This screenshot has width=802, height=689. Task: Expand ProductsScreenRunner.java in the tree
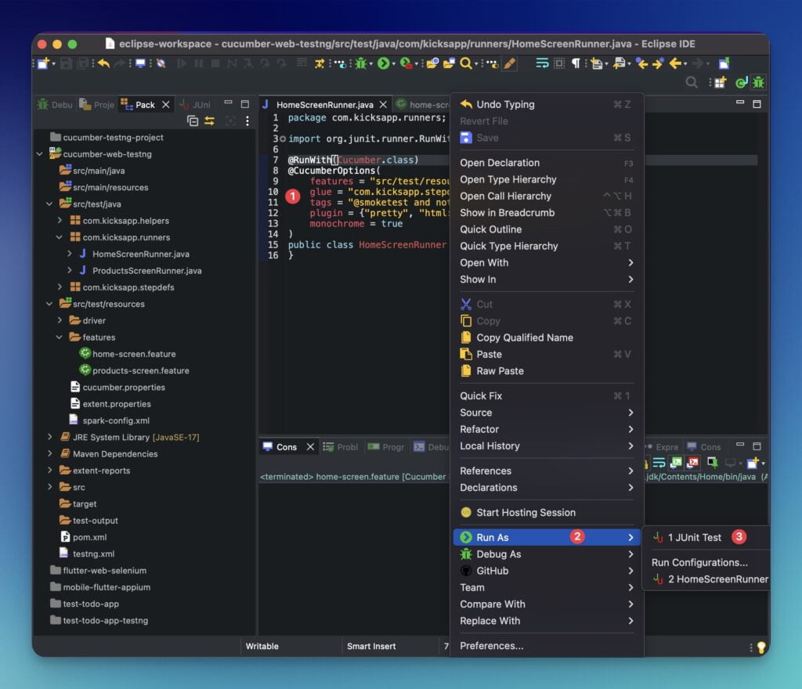click(x=70, y=270)
